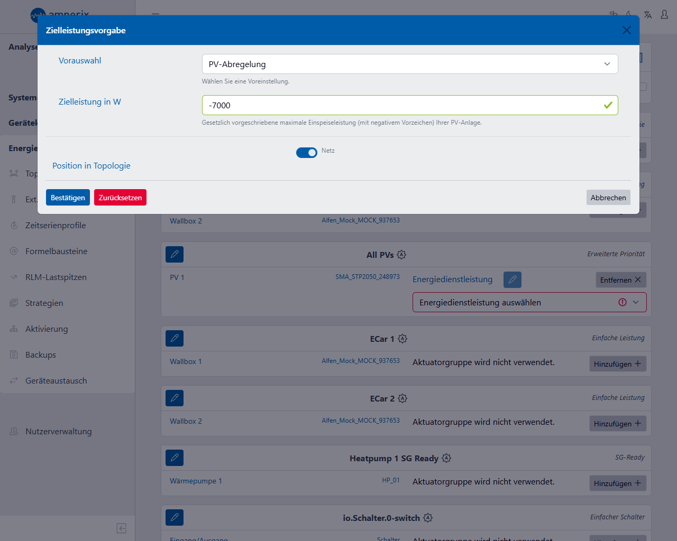
Task: Open Nutzerverwaltung menu item
Action: [x=58, y=432]
